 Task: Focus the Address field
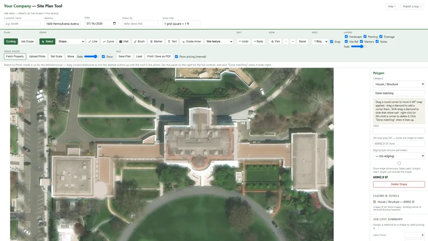[x=62, y=24]
